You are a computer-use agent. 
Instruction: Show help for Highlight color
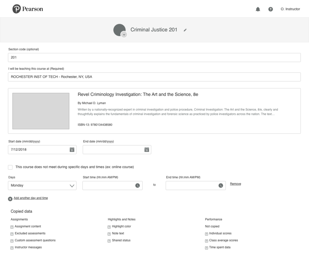click(x=109, y=227)
